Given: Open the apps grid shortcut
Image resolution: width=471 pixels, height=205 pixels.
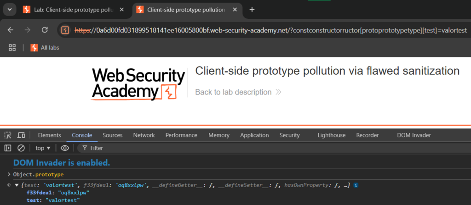Looking at the screenshot, I should pyautogui.click(x=12, y=47).
